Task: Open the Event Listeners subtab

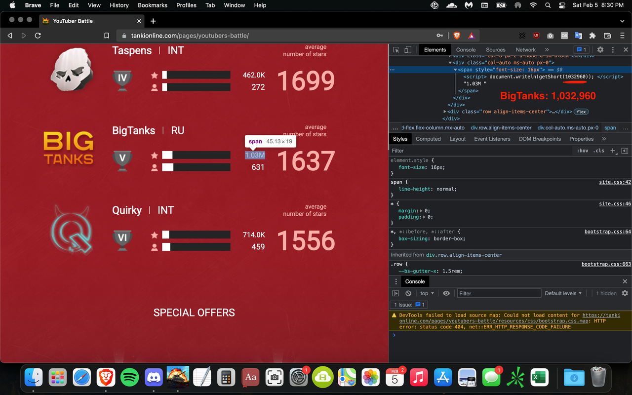Action: 492,139
